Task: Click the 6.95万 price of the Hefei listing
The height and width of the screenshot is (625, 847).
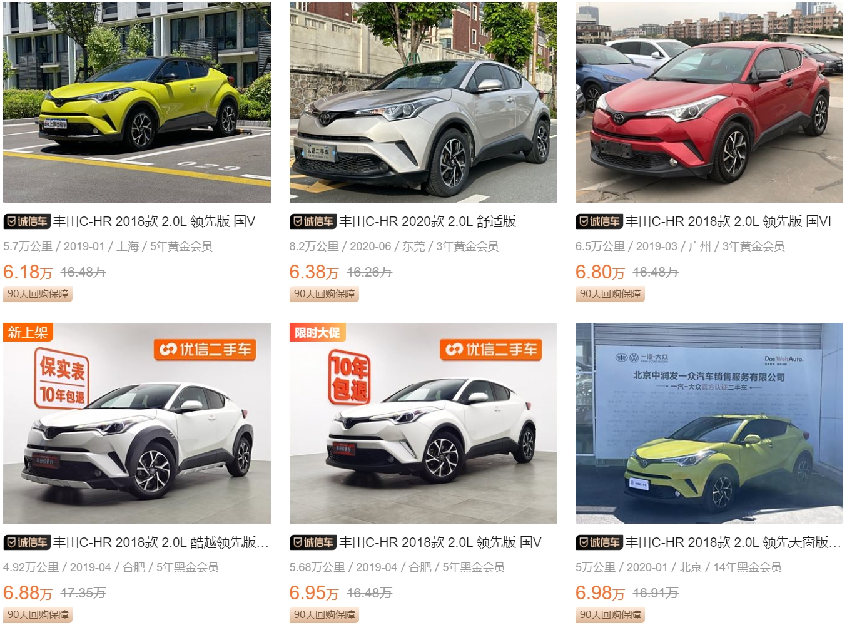Action: click(x=314, y=593)
